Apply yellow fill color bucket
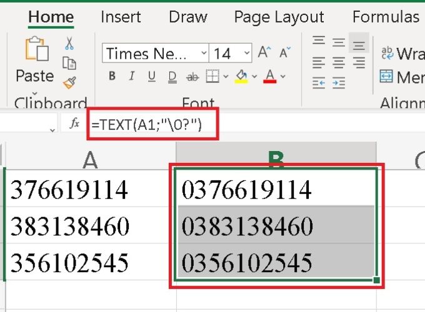This screenshot has width=425, height=312. 241,76
